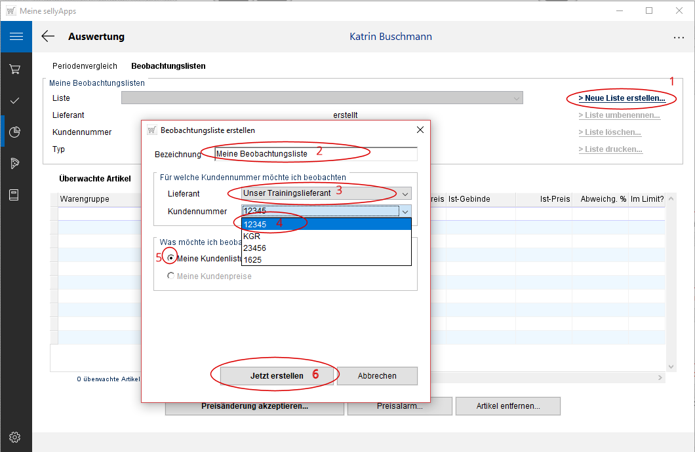
Task: Click the Jetzt erstellen button
Action: (277, 376)
